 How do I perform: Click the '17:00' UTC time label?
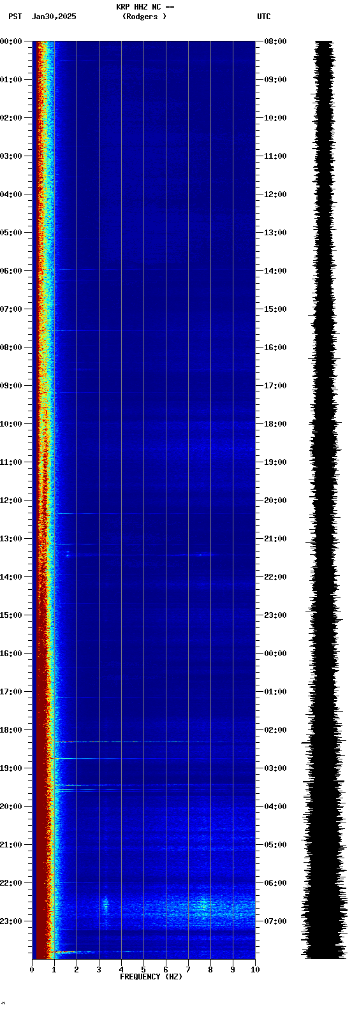275,386
